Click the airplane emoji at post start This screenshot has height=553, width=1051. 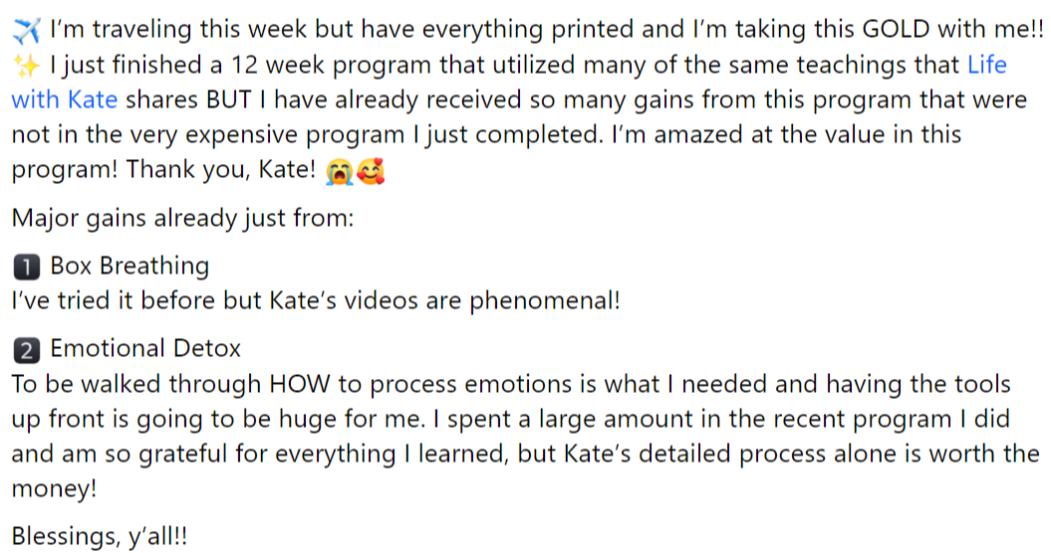pyautogui.click(x=26, y=30)
